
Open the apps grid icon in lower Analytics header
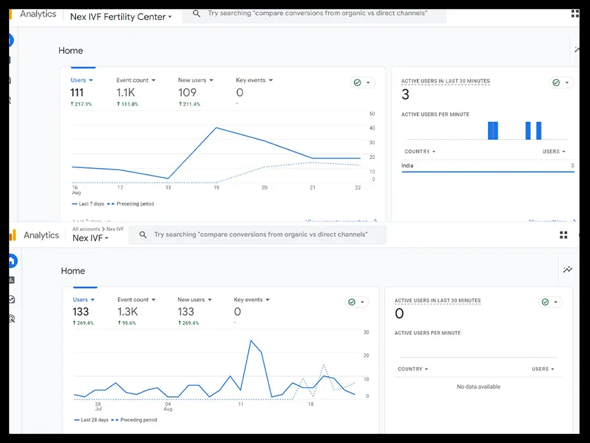click(x=563, y=235)
